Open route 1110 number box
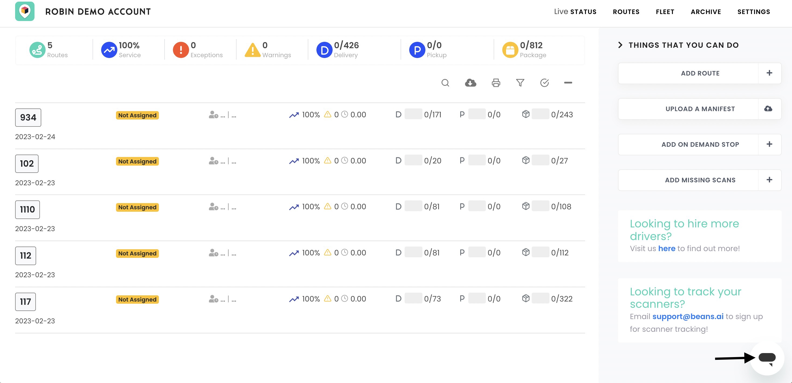Screen dimensions: 792x383 click(27, 209)
